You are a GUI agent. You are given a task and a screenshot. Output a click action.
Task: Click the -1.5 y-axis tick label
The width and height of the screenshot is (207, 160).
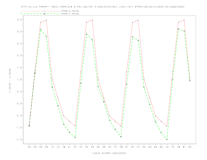[x=18, y=140]
